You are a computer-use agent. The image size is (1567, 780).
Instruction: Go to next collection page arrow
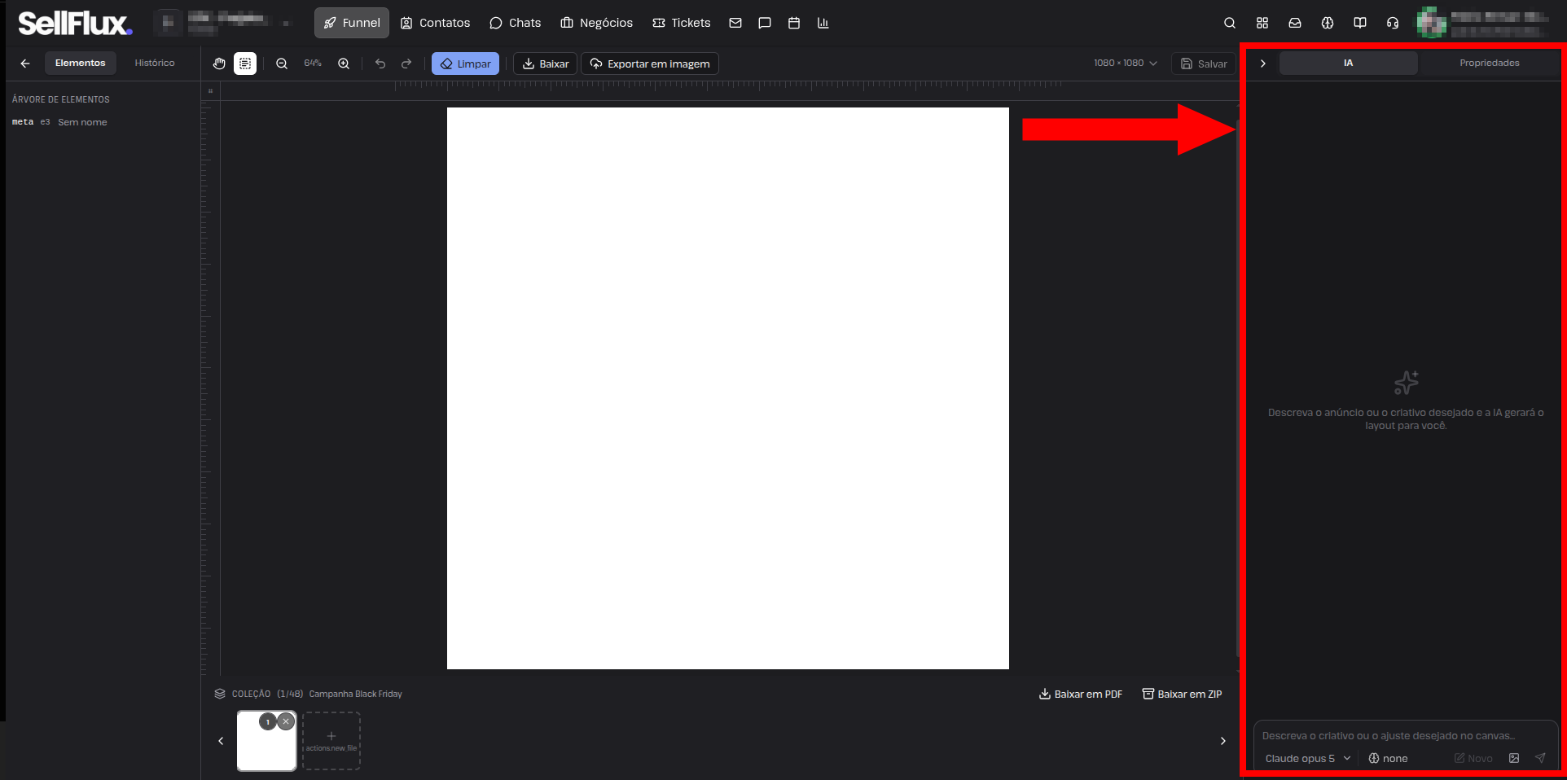[1222, 741]
